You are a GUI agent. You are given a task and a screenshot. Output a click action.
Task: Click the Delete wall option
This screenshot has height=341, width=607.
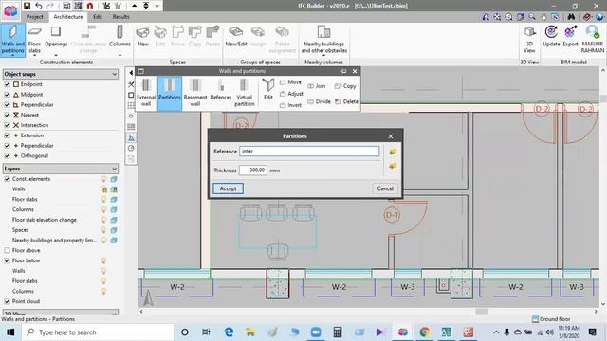[x=346, y=101]
